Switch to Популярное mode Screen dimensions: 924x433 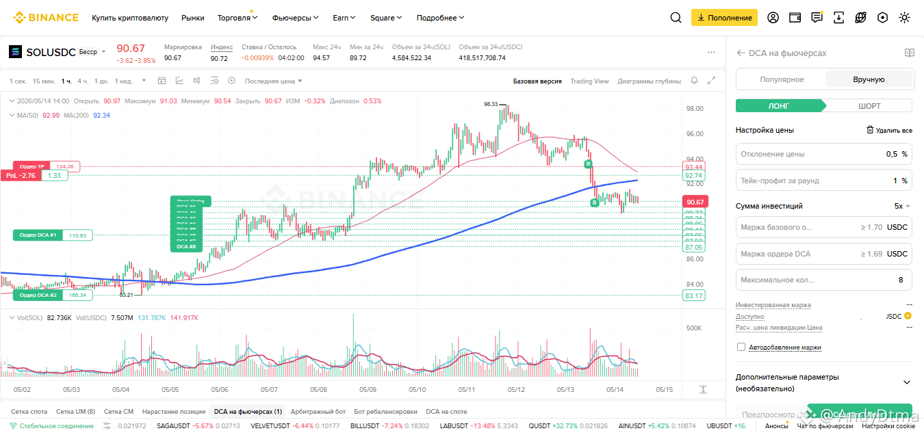782,79
